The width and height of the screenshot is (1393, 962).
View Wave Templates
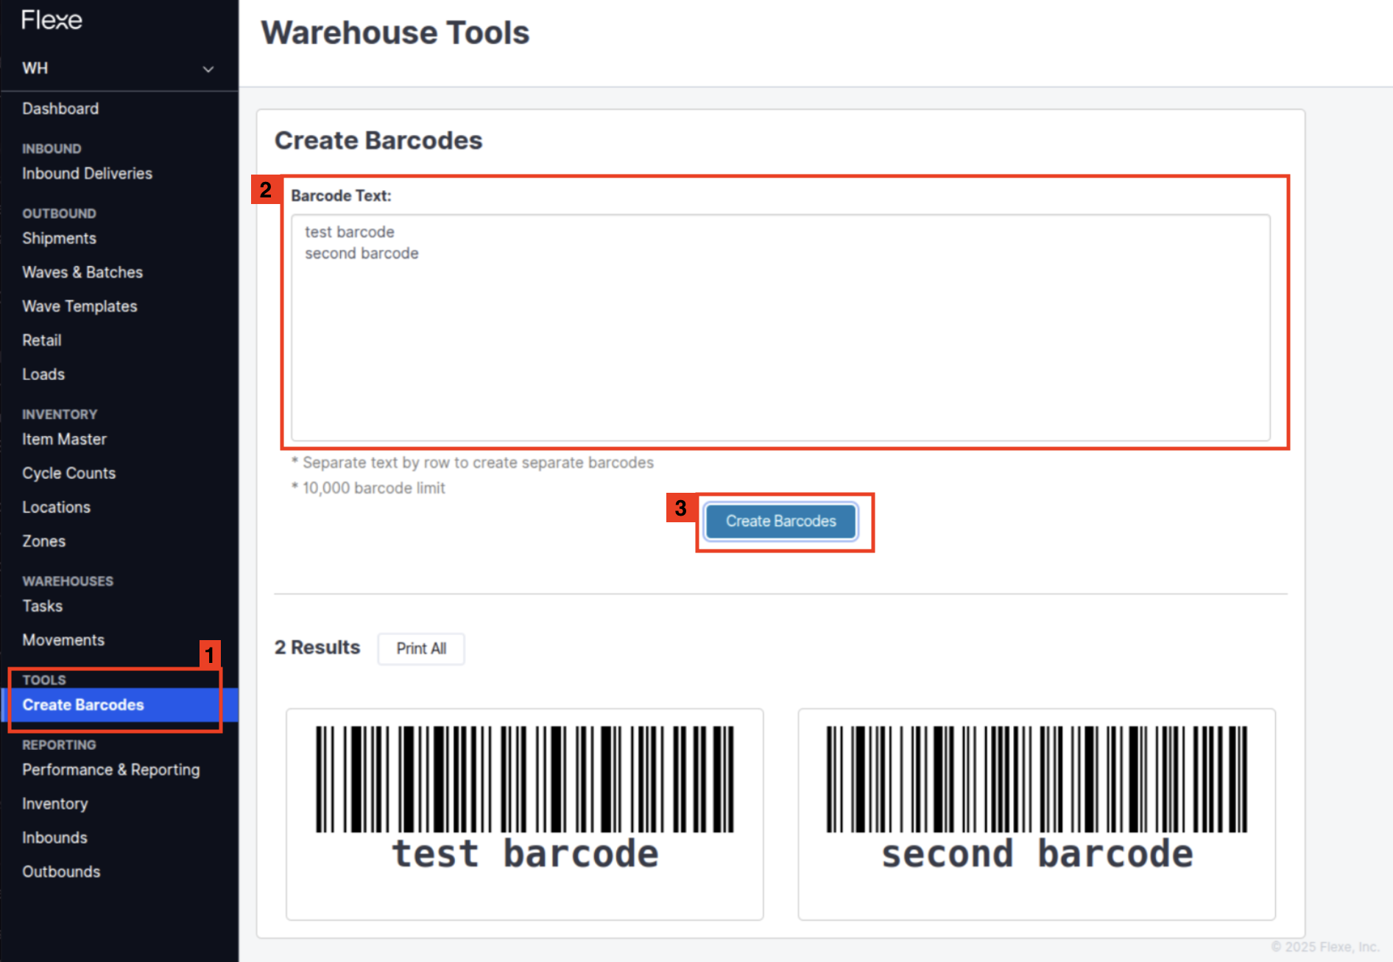pos(79,306)
